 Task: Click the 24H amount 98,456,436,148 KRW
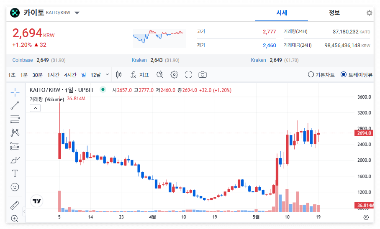[x=347, y=46]
